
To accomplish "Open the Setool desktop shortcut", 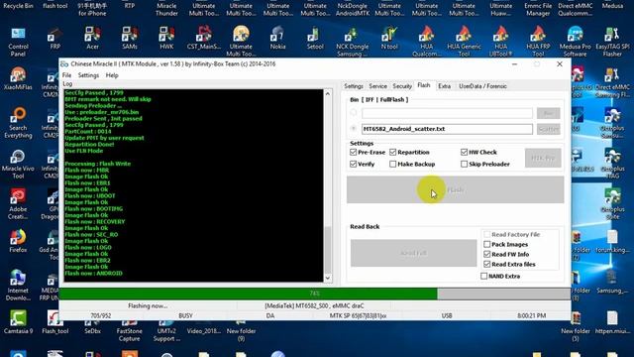I will (x=315, y=39).
